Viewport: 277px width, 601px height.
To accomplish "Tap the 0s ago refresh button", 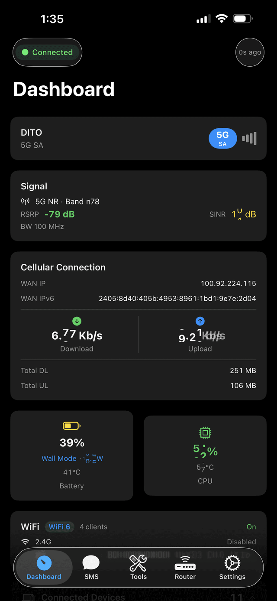I will pos(250,52).
